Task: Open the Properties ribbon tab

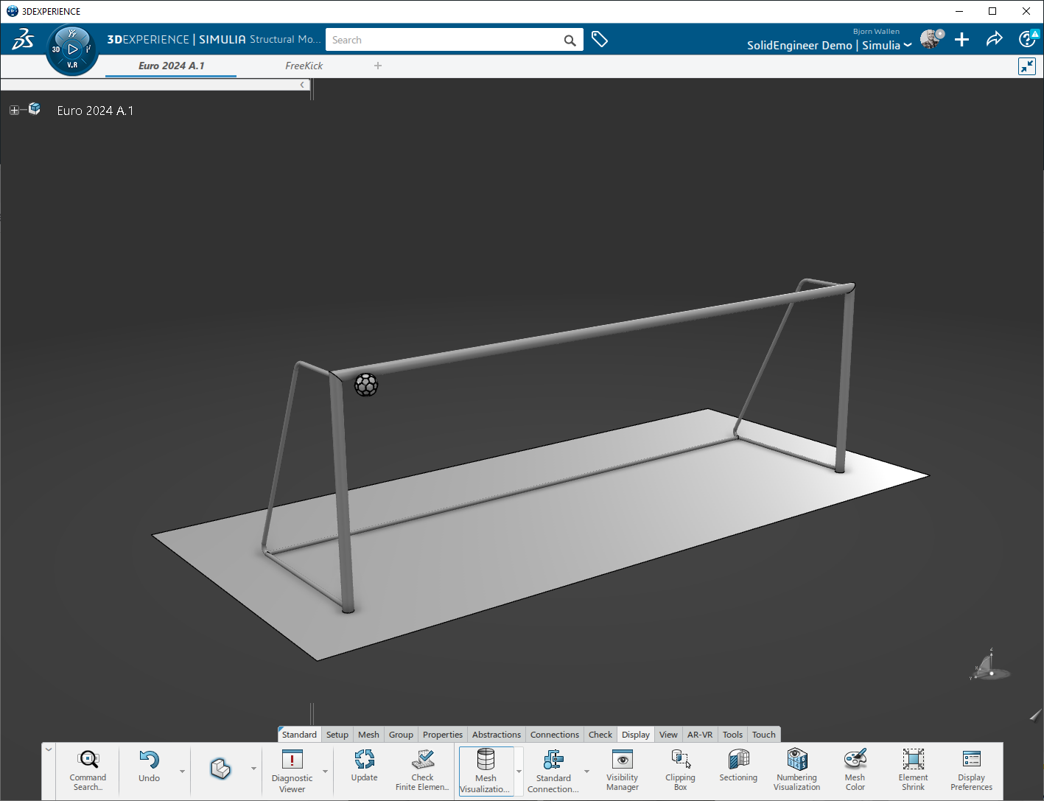Action: [442, 735]
